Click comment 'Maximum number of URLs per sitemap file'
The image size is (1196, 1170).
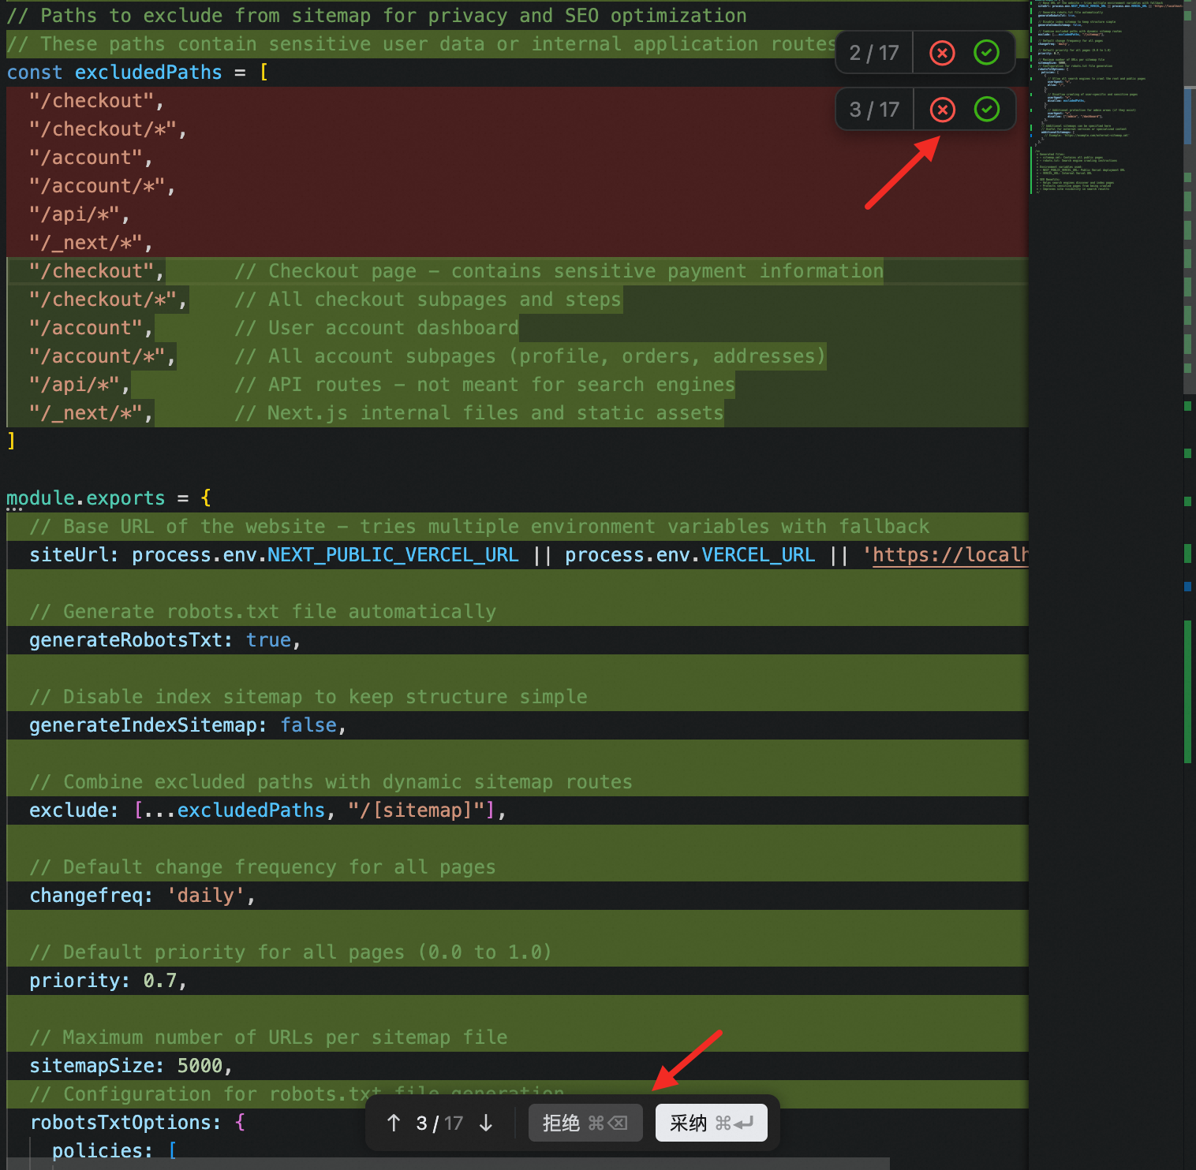[x=268, y=1038]
